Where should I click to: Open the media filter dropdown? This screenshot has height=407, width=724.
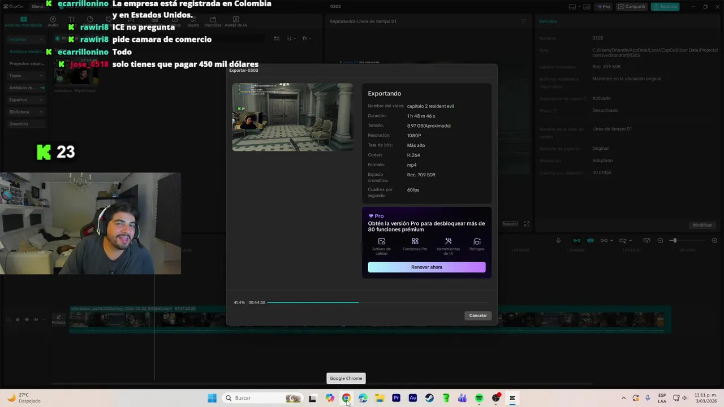tap(305, 38)
